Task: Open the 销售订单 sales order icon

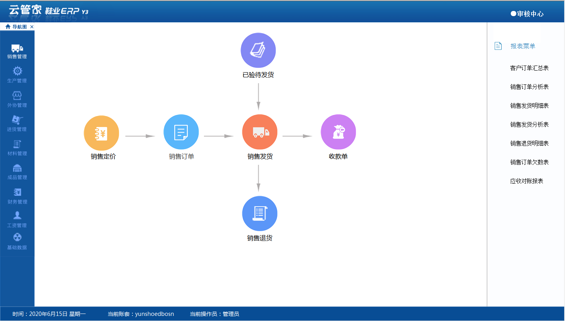Action: click(x=181, y=132)
